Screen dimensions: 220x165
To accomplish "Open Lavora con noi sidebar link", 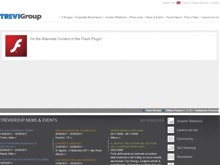I will (187, 130).
